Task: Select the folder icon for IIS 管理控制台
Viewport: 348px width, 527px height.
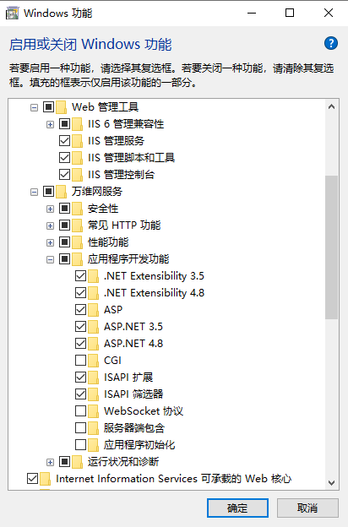Action: point(77,175)
